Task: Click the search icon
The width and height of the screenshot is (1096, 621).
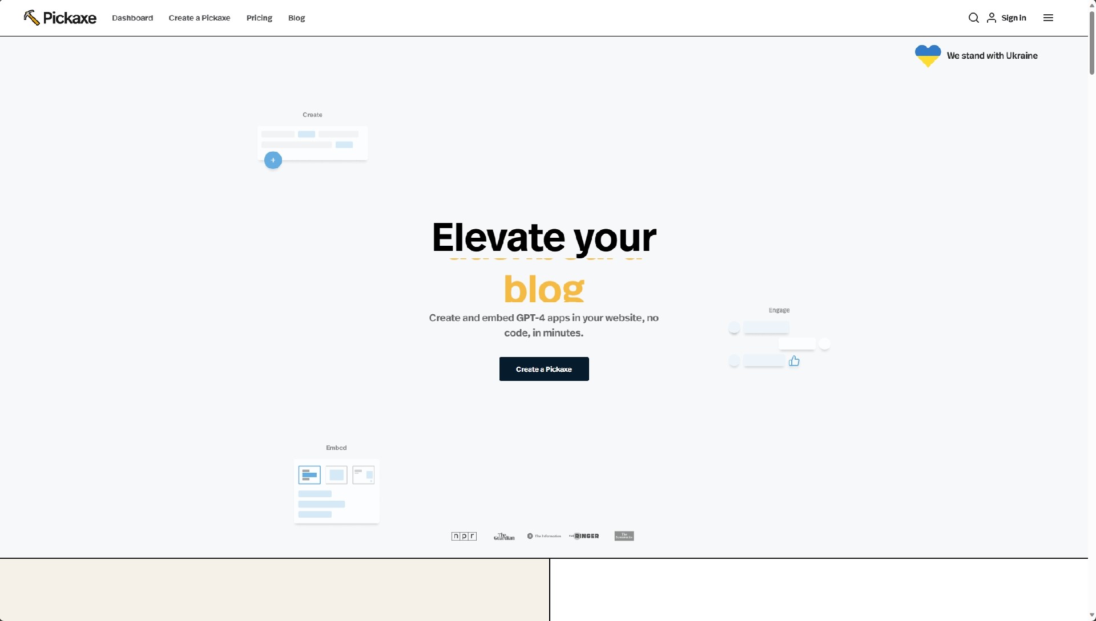Action: point(973,17)
